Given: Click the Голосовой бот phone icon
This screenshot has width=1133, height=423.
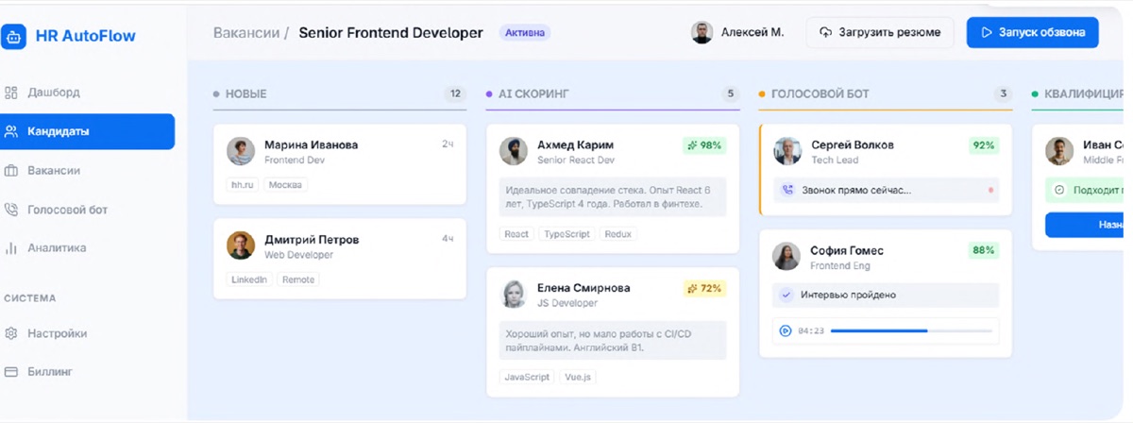Looking at the screenshot, I should click(11, 210).
